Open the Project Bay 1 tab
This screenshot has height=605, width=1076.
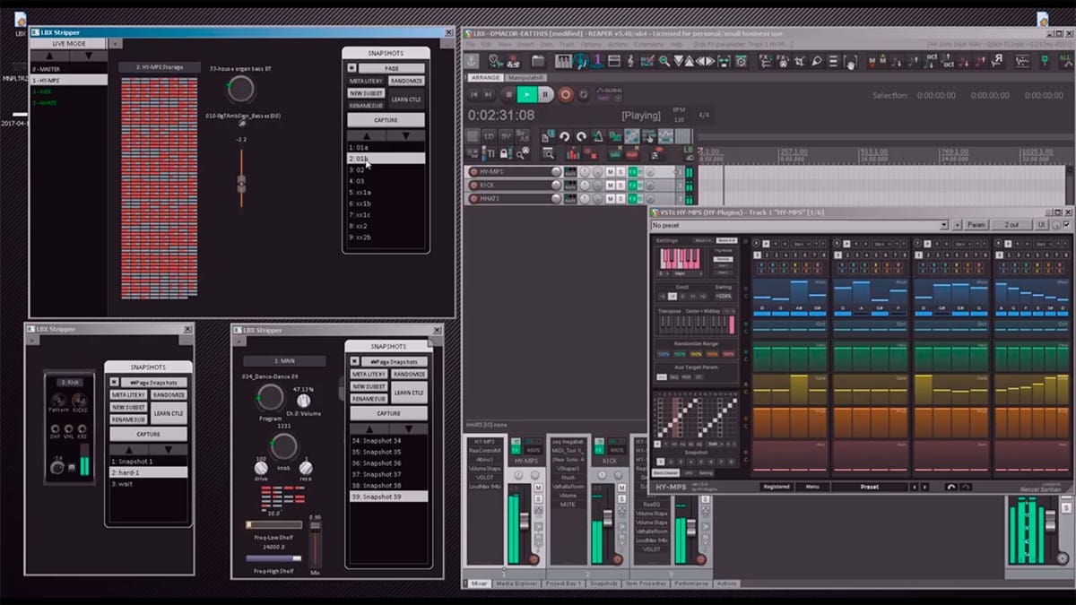(565, 583)
